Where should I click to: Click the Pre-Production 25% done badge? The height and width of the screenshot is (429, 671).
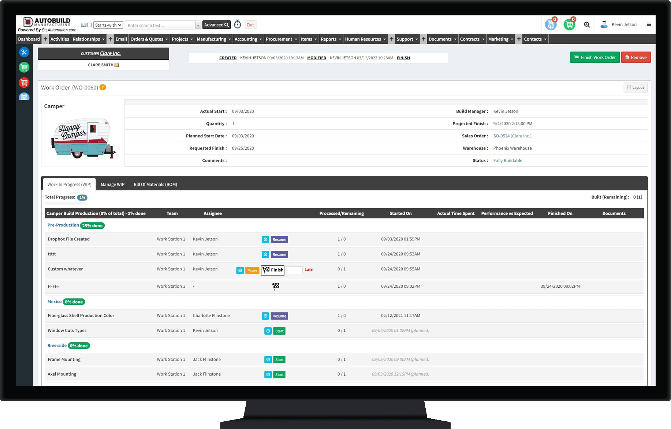pos(92,226)
